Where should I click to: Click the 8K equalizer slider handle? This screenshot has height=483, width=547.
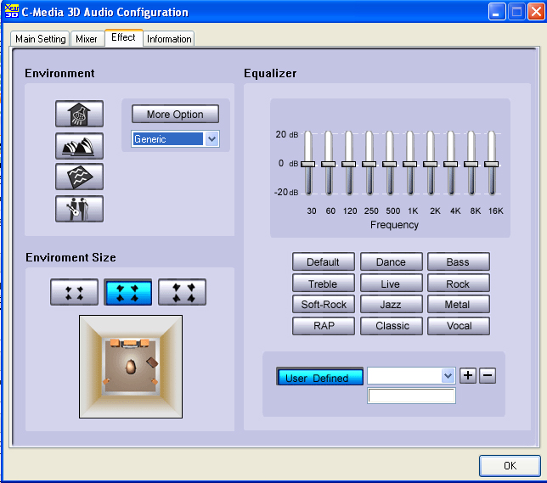coord(471,164)
